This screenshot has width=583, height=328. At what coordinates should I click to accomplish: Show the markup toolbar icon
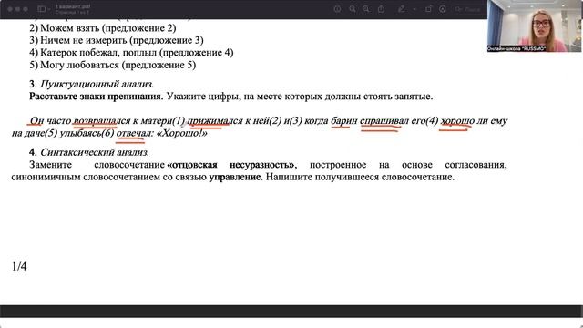coord(443,9)
